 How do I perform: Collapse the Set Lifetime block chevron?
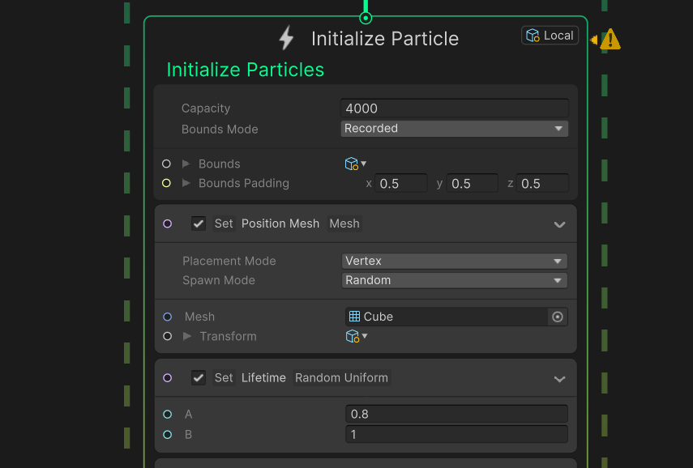pyautogui.click(x=559, y=379)
